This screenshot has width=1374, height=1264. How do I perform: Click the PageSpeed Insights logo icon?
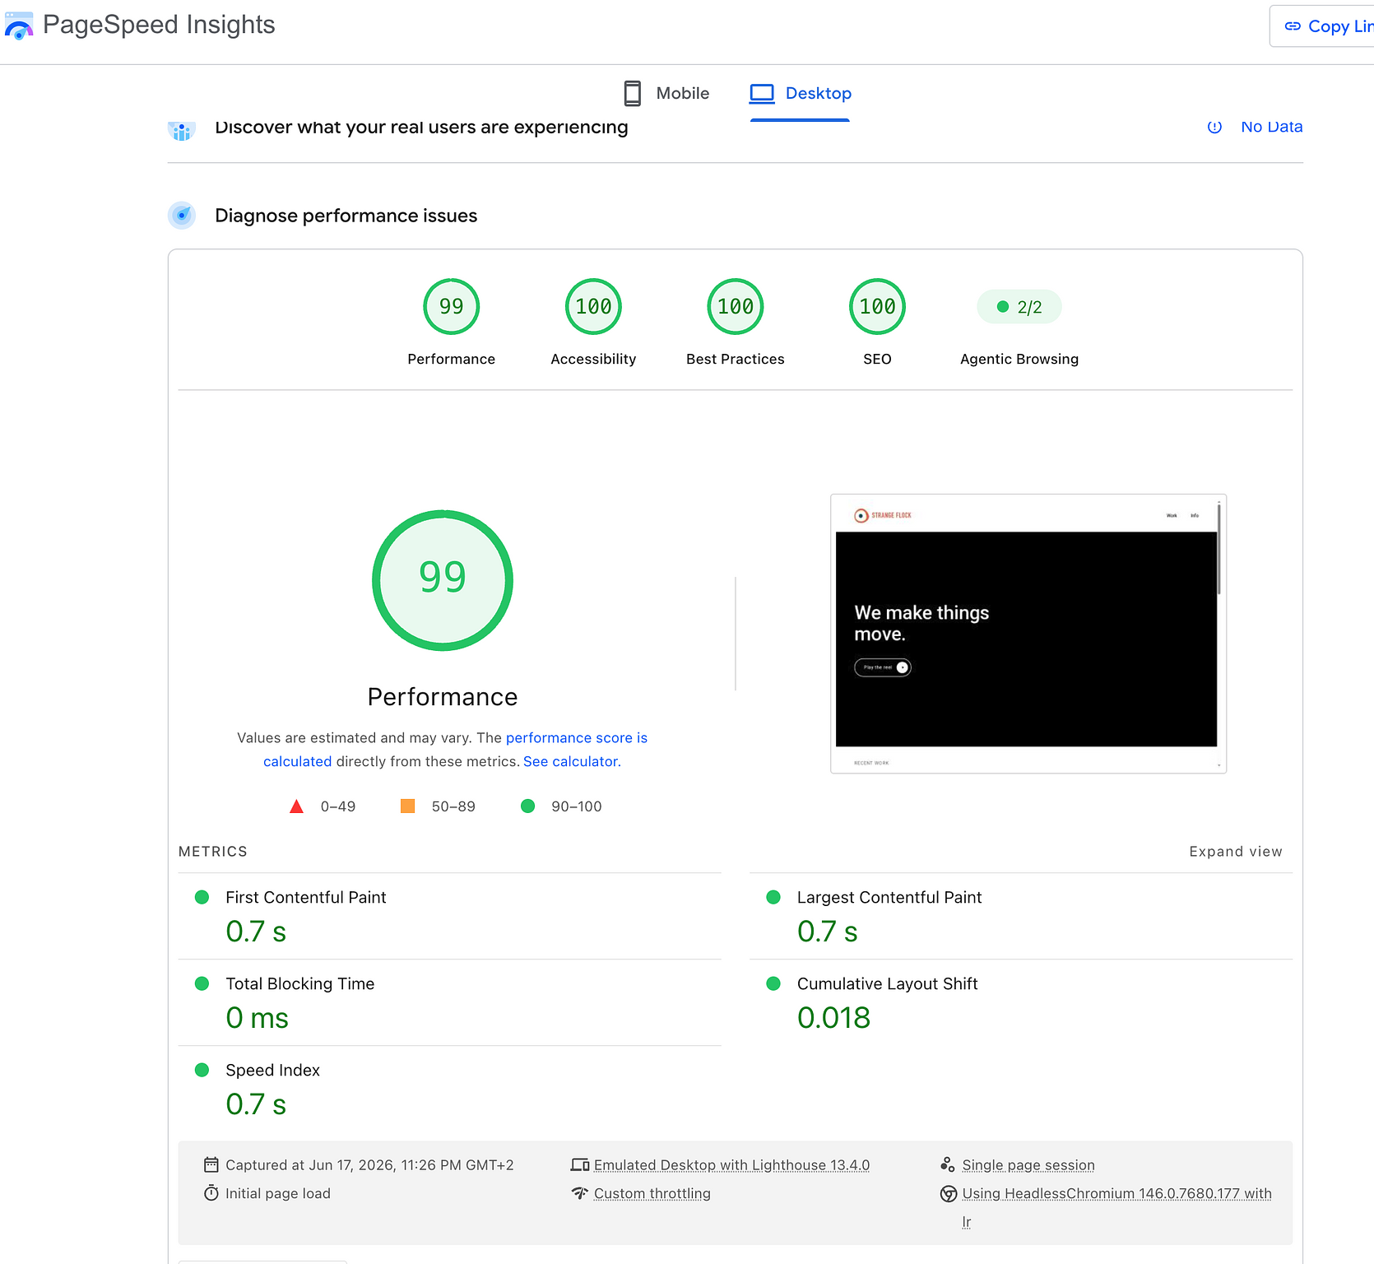tap(19, 26)
